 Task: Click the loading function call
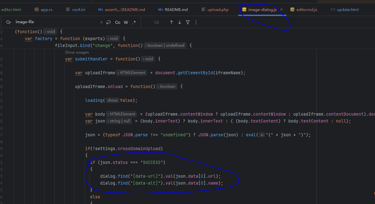[x=94, y=101]
